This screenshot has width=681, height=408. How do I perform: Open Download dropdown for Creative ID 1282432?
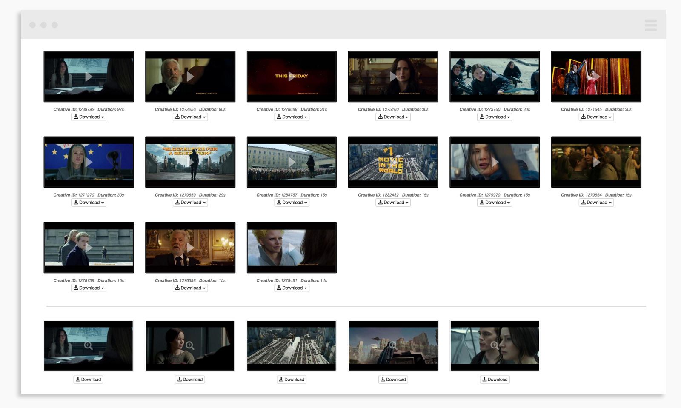click(393, 203)
